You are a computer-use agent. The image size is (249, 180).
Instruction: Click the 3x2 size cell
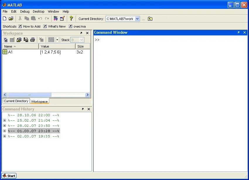(80, 52)
